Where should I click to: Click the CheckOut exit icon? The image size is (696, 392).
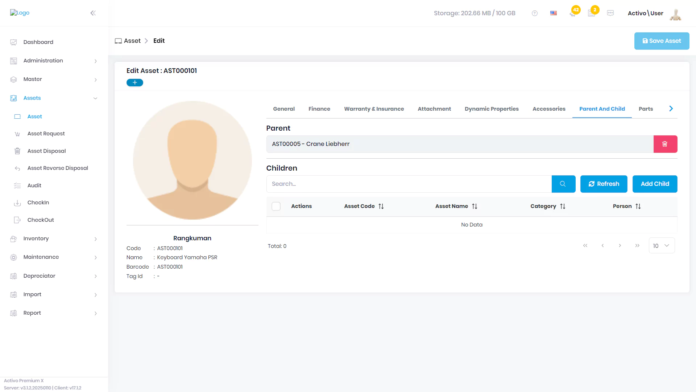coord(17,220)
